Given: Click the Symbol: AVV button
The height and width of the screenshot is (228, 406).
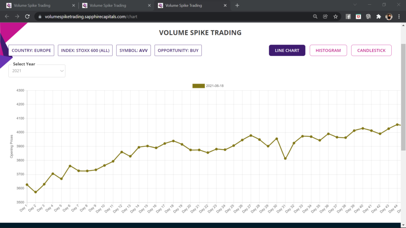Looking at the screenshot, I should (x=133, y=51).
